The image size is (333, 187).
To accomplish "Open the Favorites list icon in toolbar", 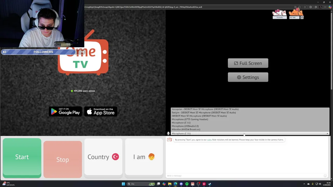I will tap(316, 7).
